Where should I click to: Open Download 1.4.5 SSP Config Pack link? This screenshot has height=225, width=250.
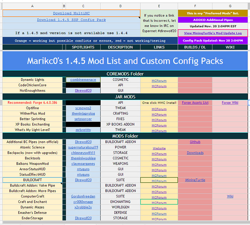click(x=71, y=20)
